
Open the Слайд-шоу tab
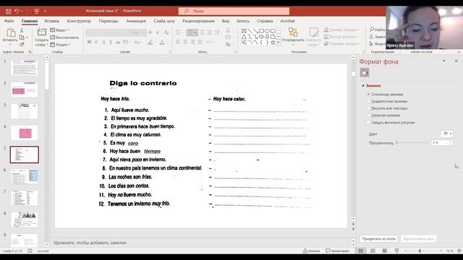[x=164, y=21]
